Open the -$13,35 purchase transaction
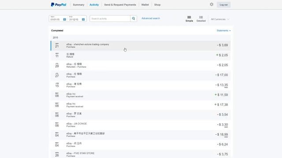 tap(141, 85)
